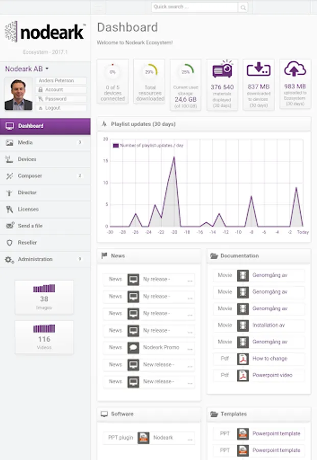Expand the Media submenu badge

[x=80, y=143]
